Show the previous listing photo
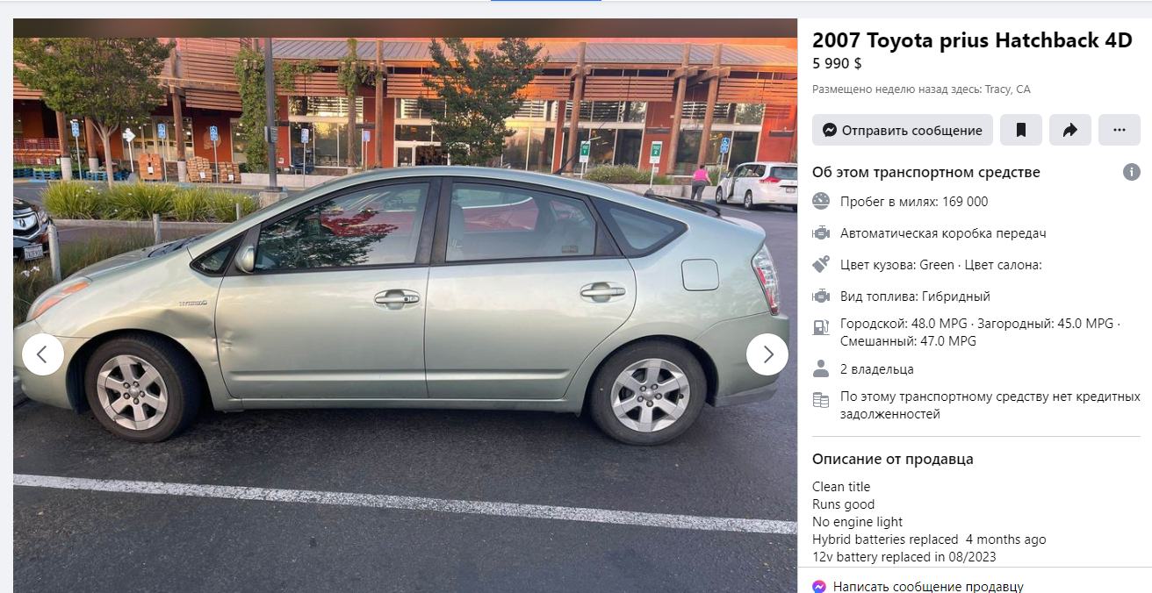Screen dimensions: 1152x593 [43, 354]
